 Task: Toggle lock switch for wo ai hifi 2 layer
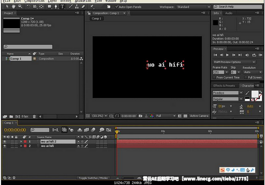16,141
